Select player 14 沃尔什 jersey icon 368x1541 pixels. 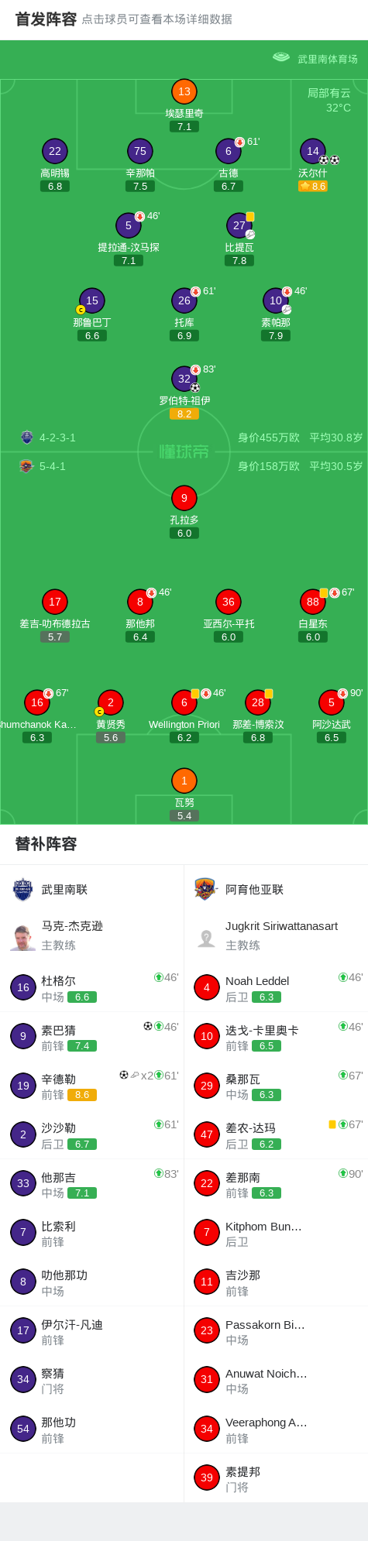pyautogui.click(x=313, y=151)
